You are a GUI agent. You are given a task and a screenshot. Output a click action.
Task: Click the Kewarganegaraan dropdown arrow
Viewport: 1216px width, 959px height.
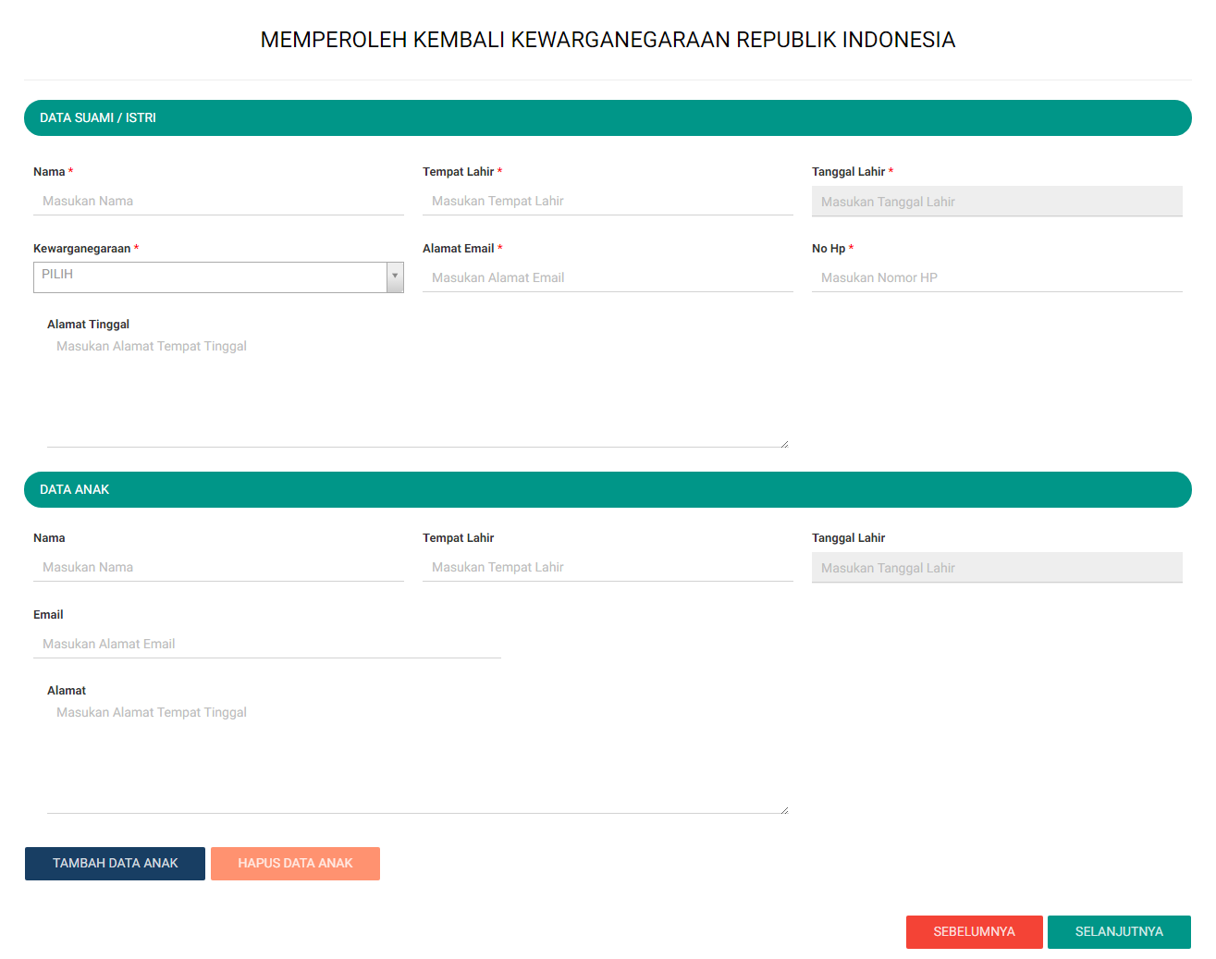[395, 277]
